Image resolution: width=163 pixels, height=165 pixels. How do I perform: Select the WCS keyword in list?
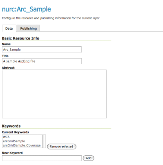6,137
